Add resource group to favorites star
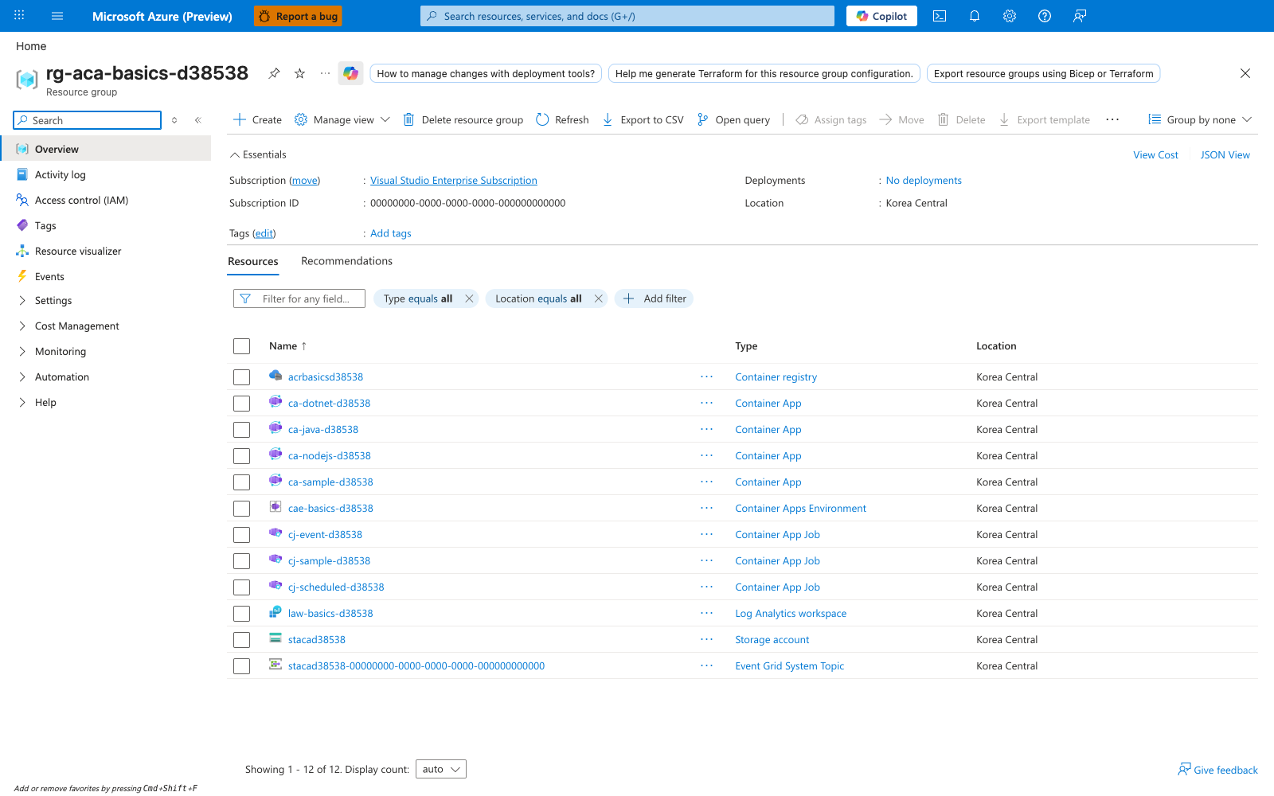The height and width of the screenshot is (796, 1274). click(x=299, y=73)
